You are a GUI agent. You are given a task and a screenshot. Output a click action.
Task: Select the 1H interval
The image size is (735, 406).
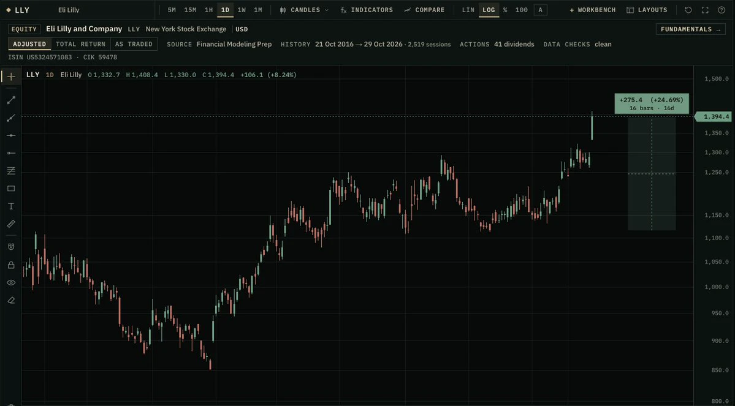208,10
